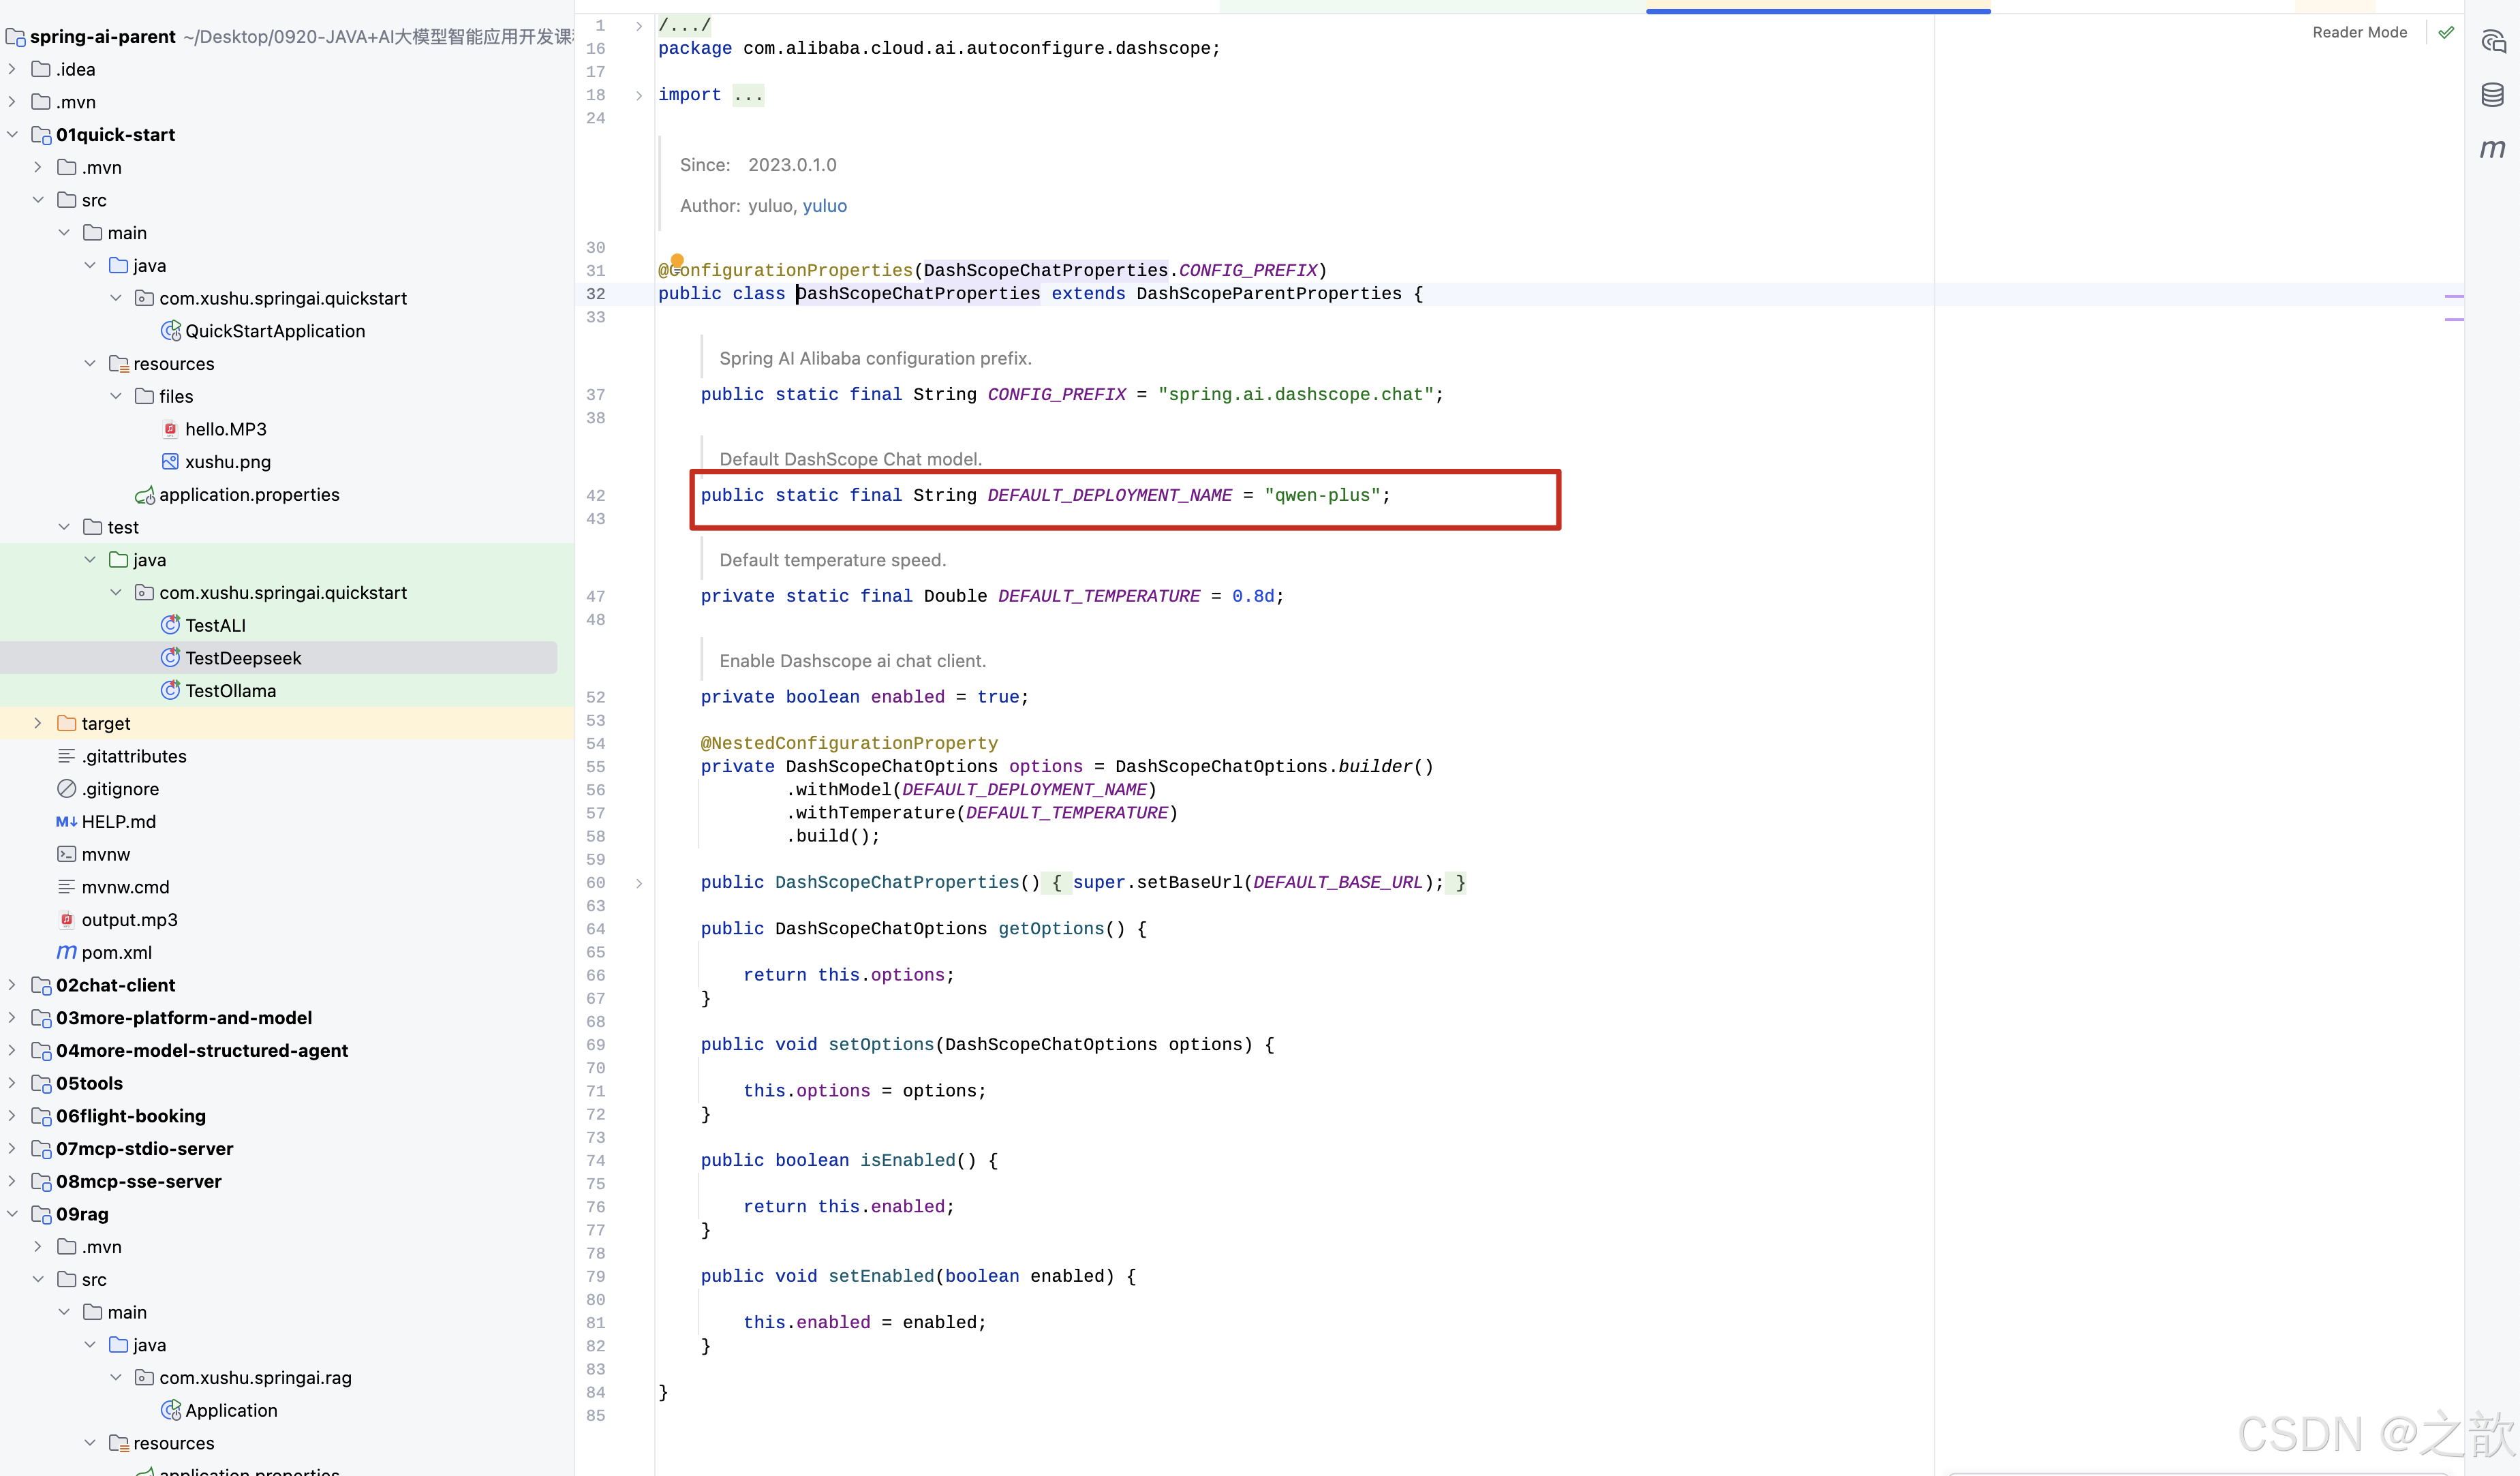Open the pom.xml Maven file

[116, 952]
